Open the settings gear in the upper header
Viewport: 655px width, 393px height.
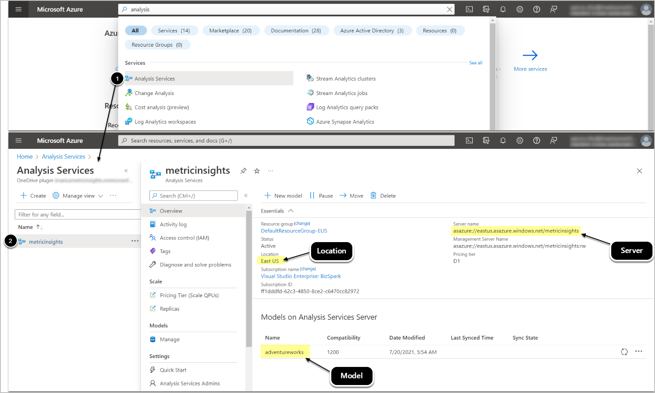520,9
